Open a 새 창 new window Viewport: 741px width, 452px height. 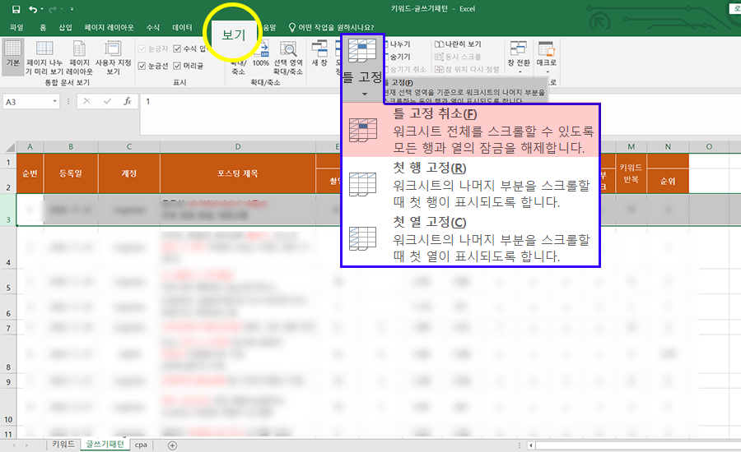click(319, 53)
